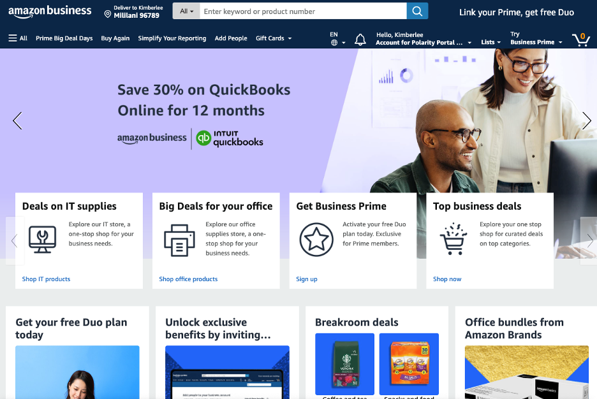Click the keyword search input field
The width and height of the screenshot is (597, 399).
pyautogui.click(x=303, y=11)
